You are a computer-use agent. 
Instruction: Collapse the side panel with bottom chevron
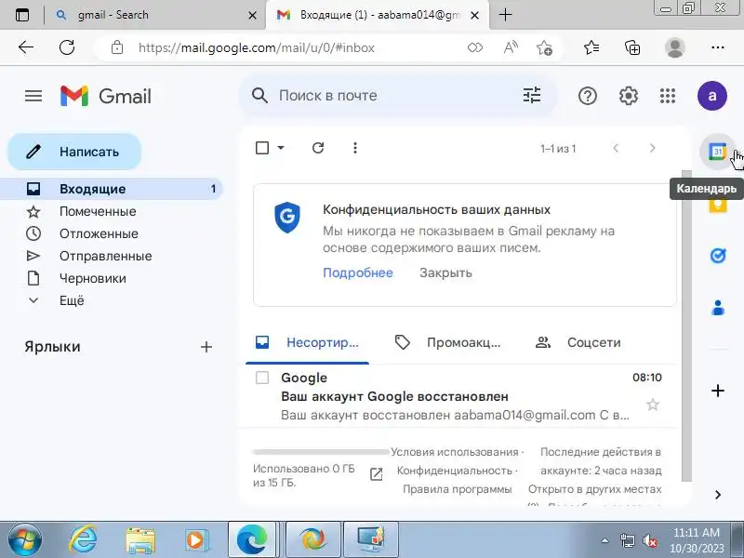[x=717, y=495]
